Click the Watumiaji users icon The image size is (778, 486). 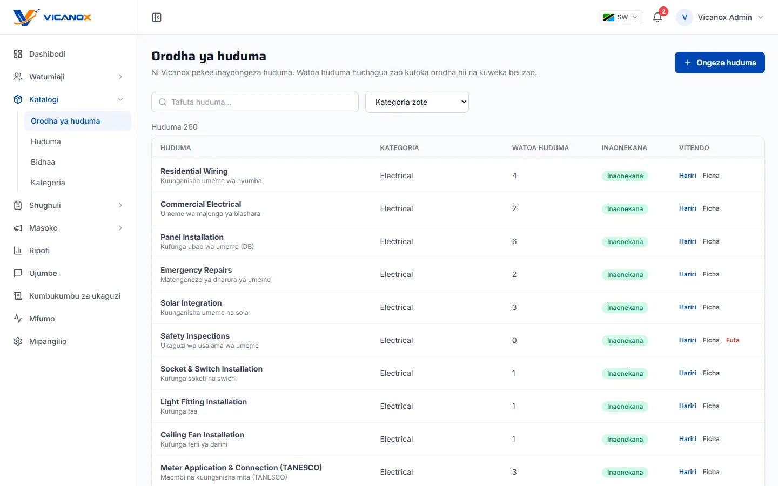click(18, 77)
